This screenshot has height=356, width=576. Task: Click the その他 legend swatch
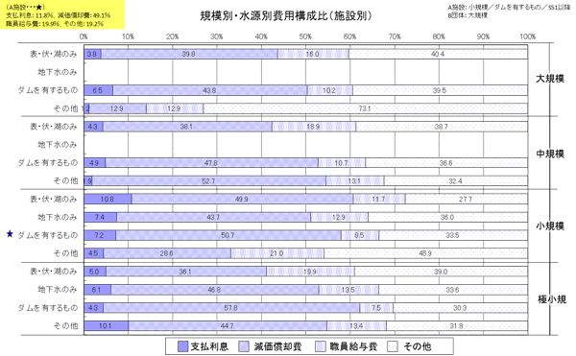click(393, 346)
